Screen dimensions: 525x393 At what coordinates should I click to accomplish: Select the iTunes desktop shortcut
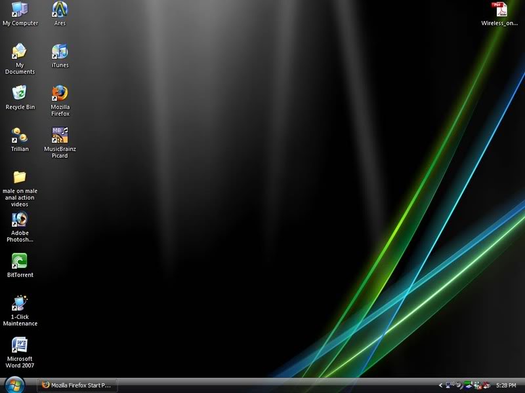tap(60, 52)
